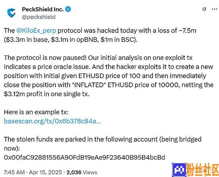Click the slashed-circle Grok icon
Screen dimensions: 219x177
(204, 9)
